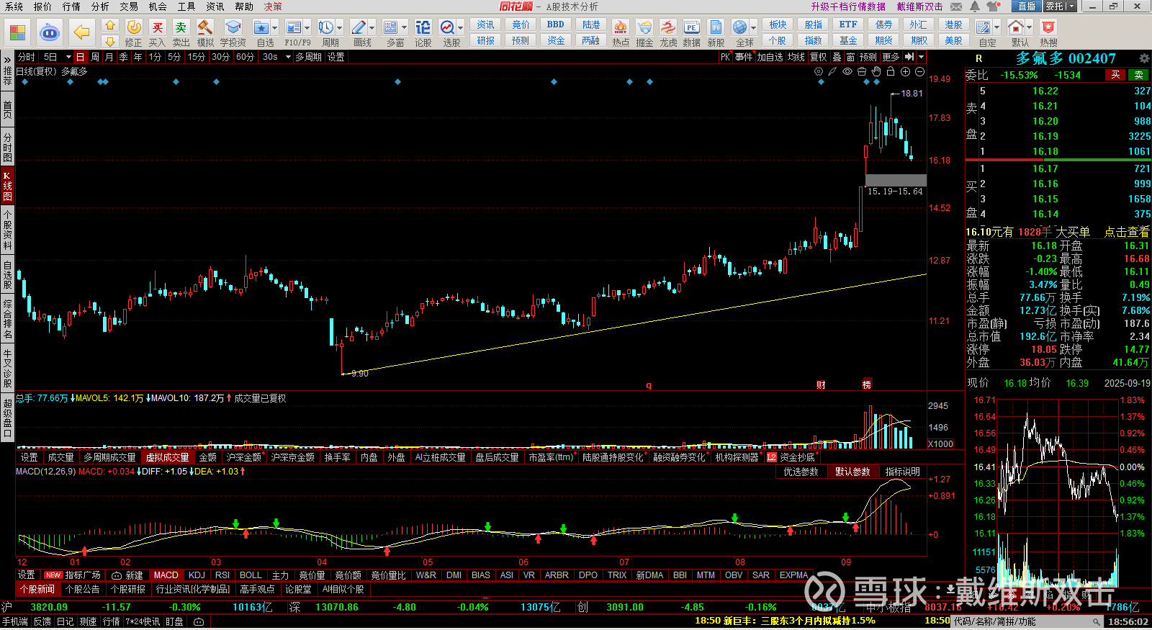The width and height of the screenshot is (1152, 630).
Task: Open the 自定 dropdown arrow
Action: click(996, 28)
